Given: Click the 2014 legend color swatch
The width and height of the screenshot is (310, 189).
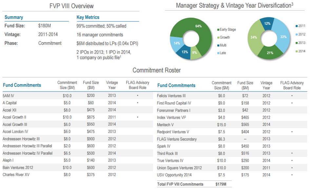Looking at the screenshot, I should tap(297, 51).
